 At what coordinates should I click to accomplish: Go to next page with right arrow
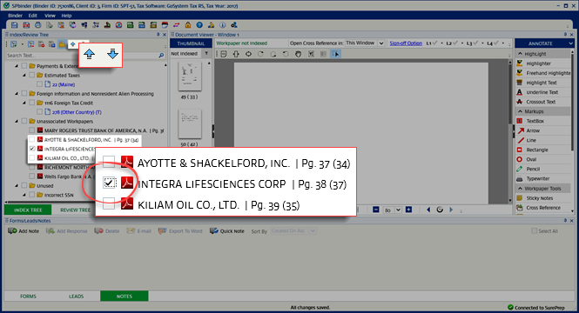451,210
